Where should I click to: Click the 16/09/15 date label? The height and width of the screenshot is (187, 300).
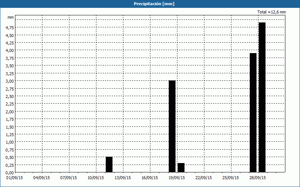(x=150, y=178)
